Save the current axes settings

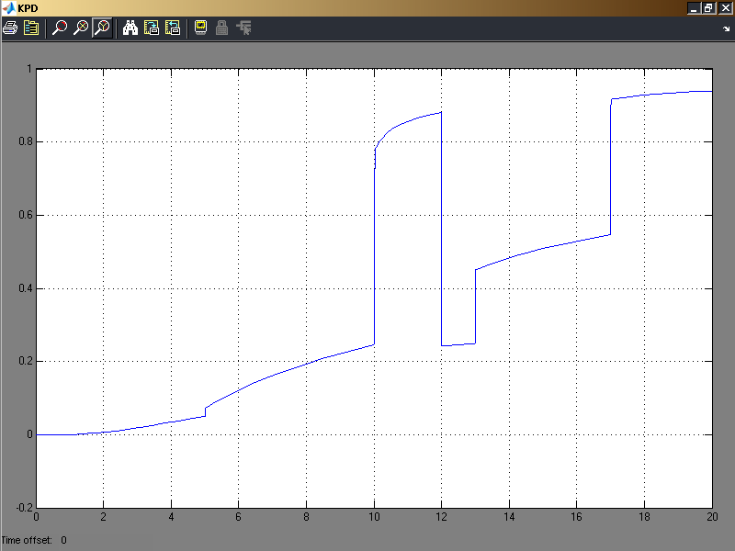[x=152, y=28]
